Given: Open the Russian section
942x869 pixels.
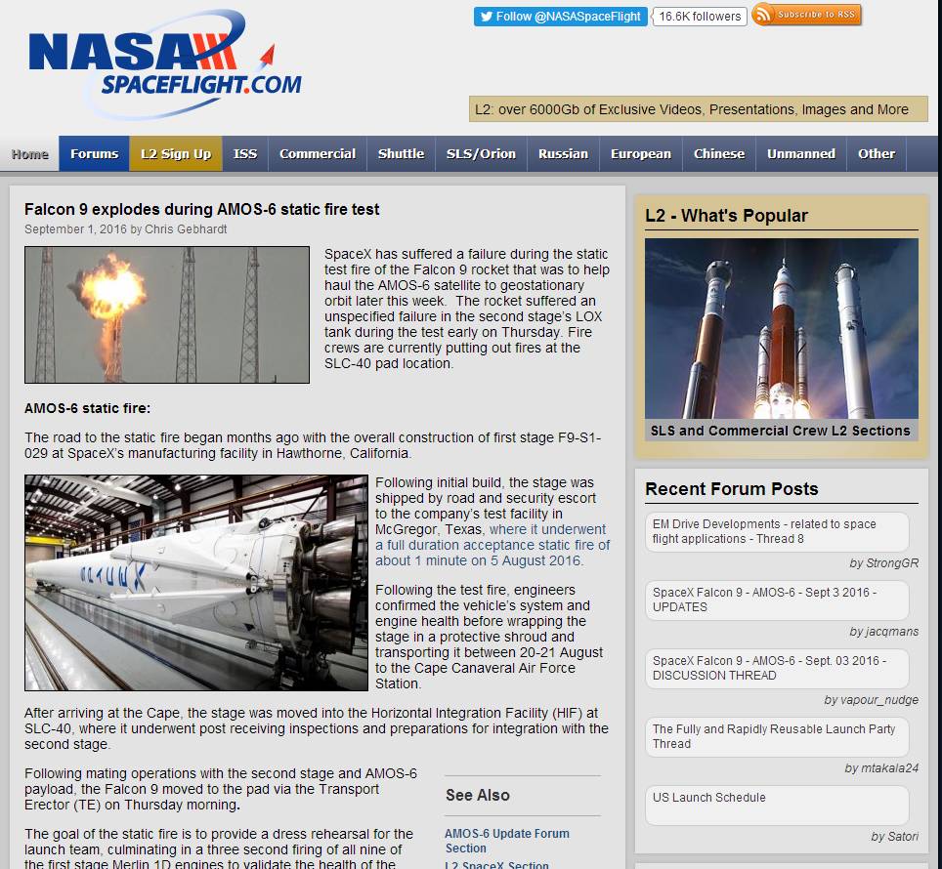Looking at the screenshot, I should click(x=563, y=153).
